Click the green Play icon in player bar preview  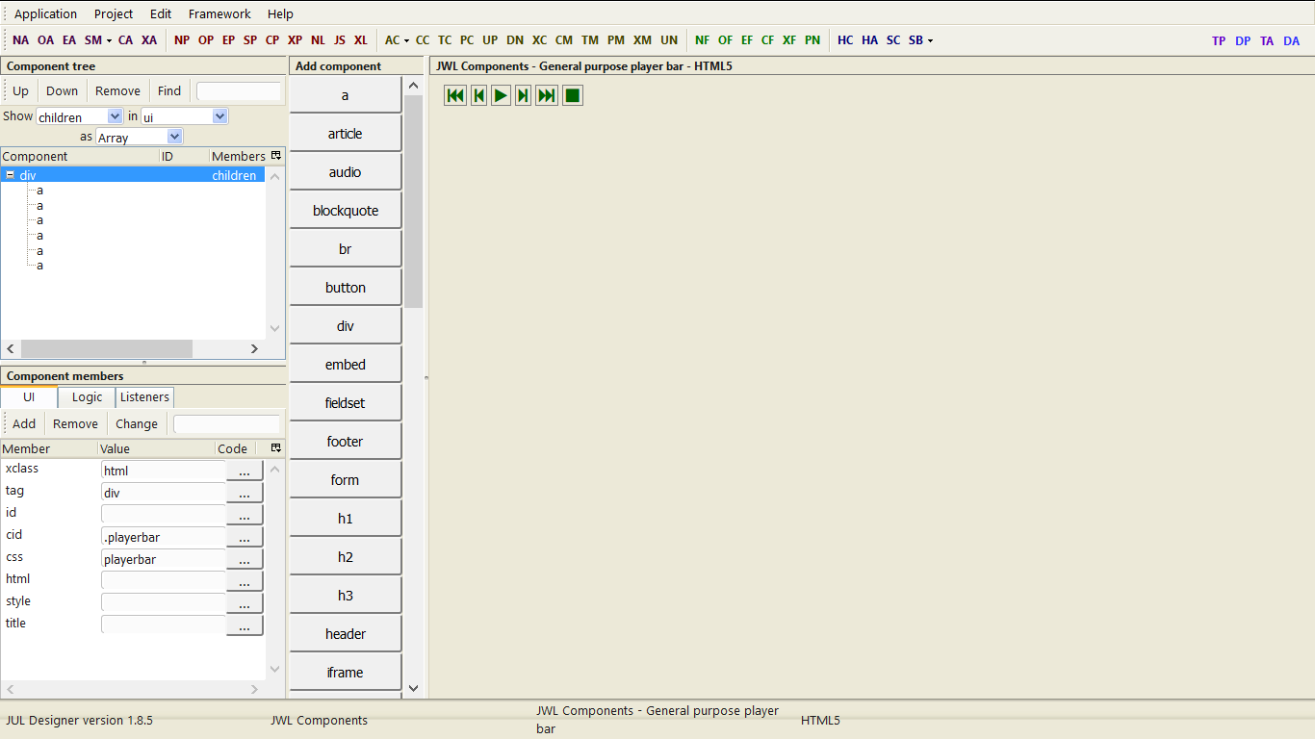501,95
